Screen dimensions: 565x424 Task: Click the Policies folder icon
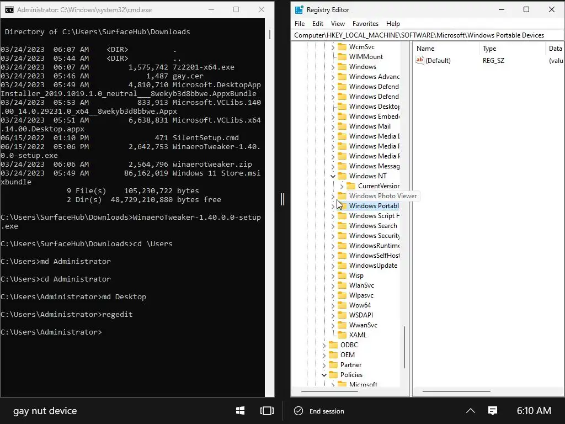[333, 375]
